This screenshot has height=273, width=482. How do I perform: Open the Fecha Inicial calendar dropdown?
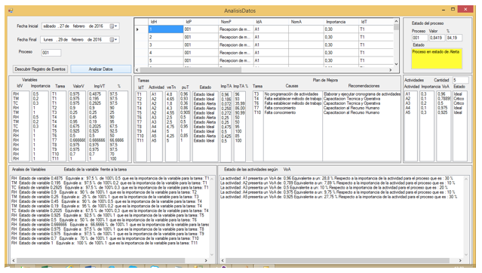(x=113, y=26)
